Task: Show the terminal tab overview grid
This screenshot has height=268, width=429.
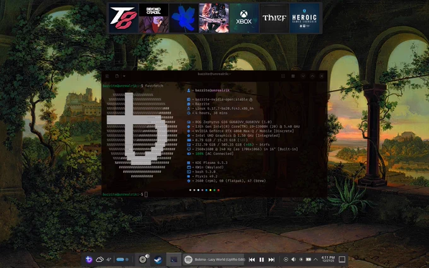Action: point(283,76)
